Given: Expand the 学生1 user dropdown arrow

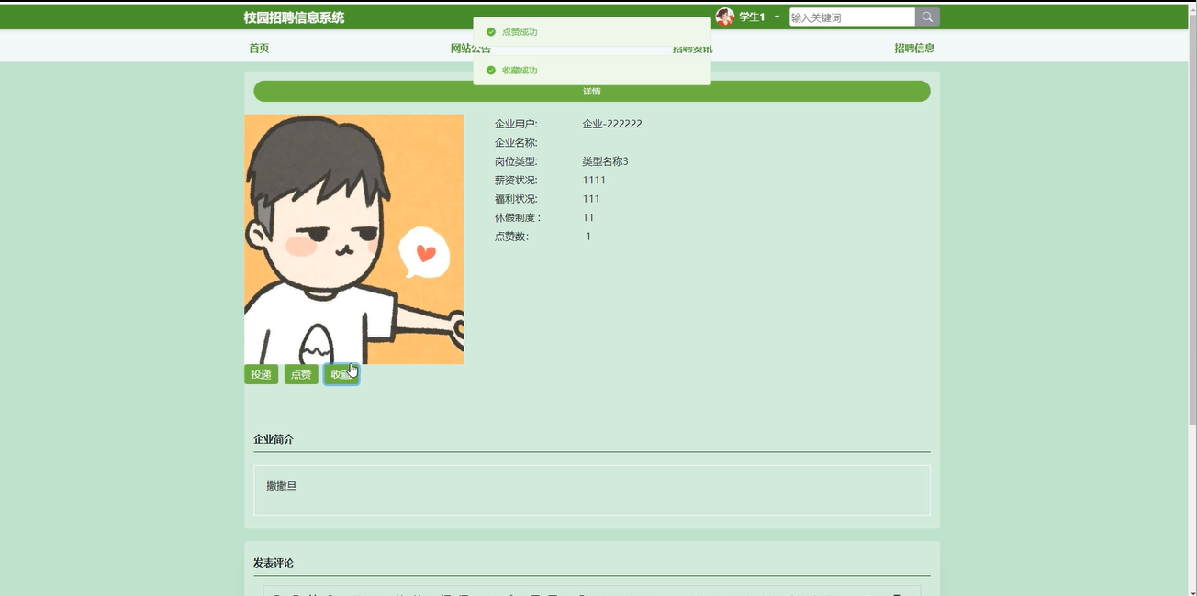Looking at the screenshot, I should (x=777, y=17).
